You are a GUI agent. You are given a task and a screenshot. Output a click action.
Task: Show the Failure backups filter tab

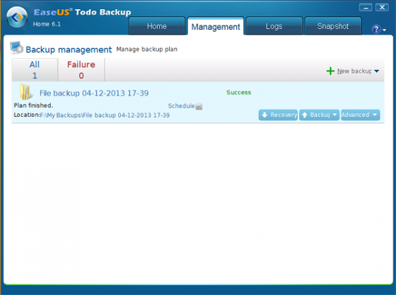(x=81, y=70)
